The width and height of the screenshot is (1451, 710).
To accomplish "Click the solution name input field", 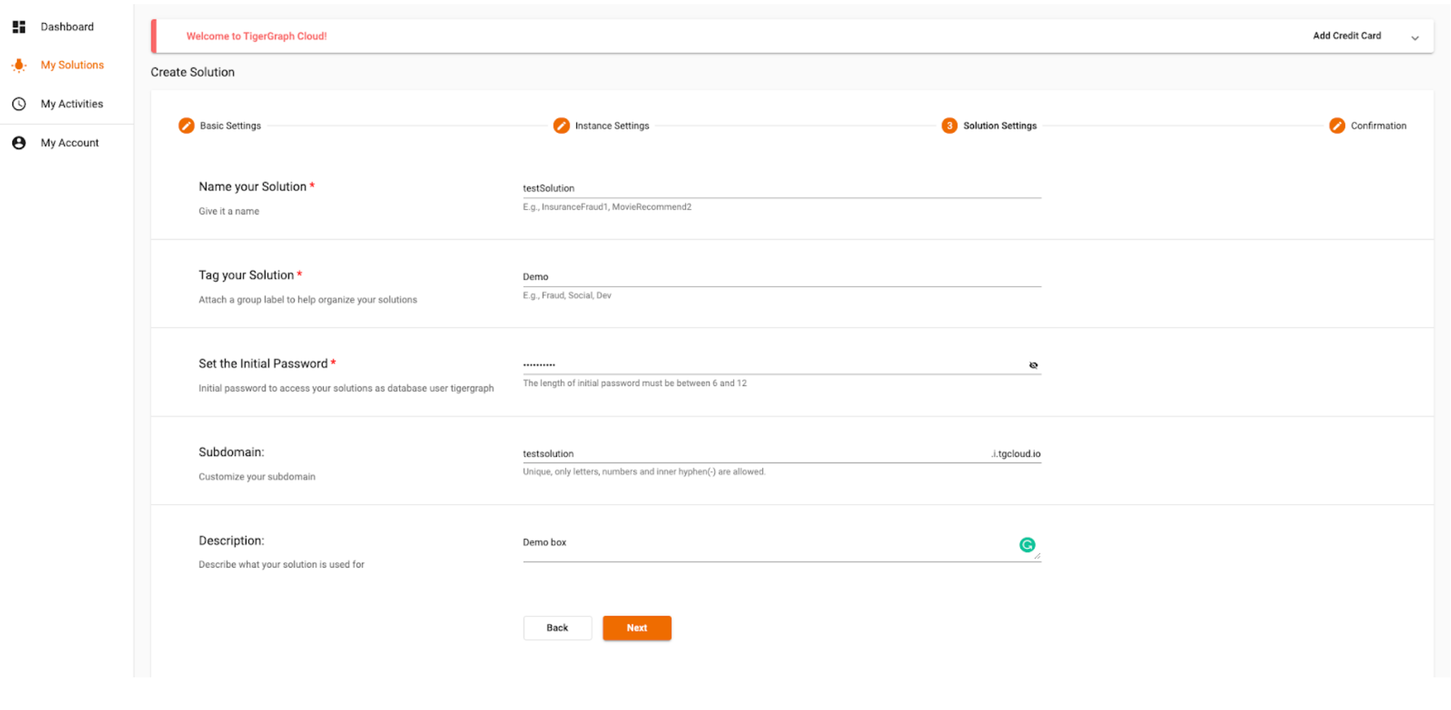I will (x=781, y=188).
